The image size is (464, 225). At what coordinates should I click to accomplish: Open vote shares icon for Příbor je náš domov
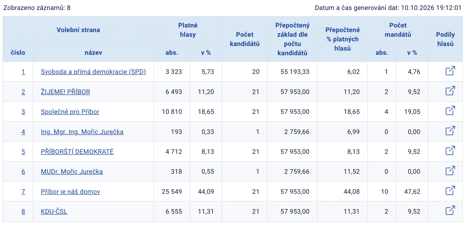(x=450, y=191)
